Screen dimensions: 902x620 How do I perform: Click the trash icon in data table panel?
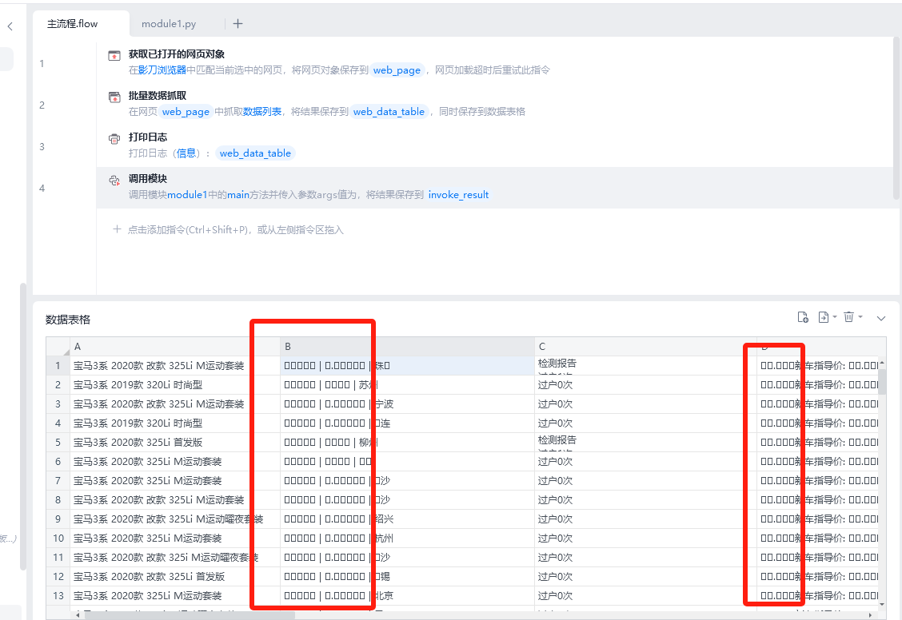coord(848,317)
